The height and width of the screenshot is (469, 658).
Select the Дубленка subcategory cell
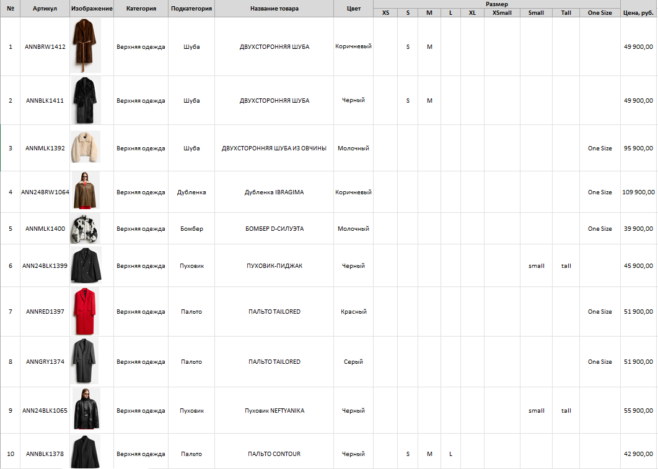(191, 192)
